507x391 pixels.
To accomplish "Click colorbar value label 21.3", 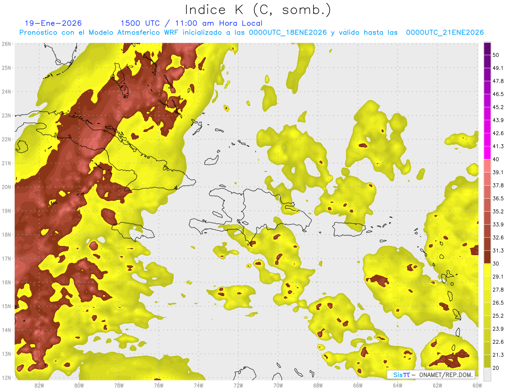I will (x=498, y=355).
